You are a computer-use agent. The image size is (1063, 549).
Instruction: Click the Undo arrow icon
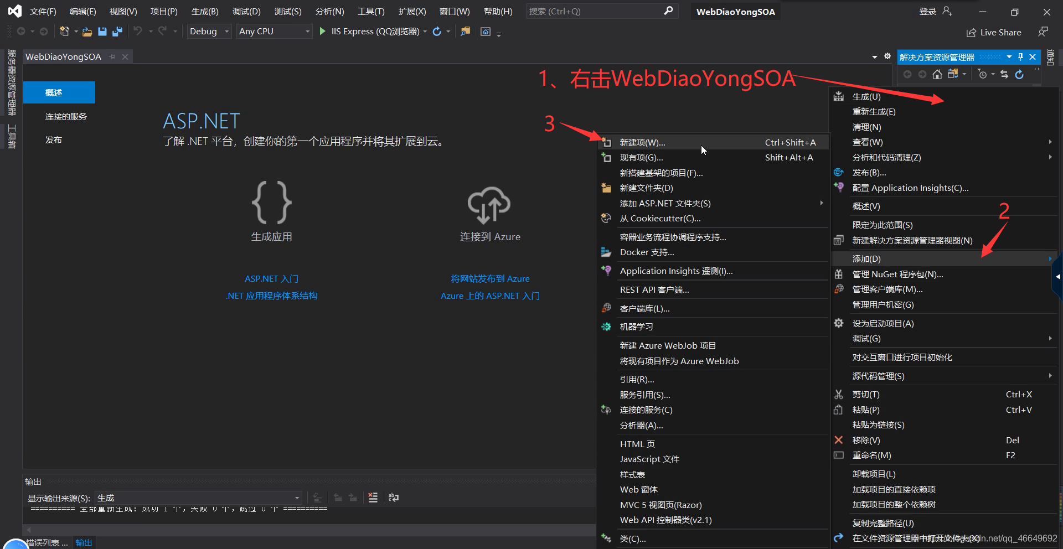click(x=138, y=32)
